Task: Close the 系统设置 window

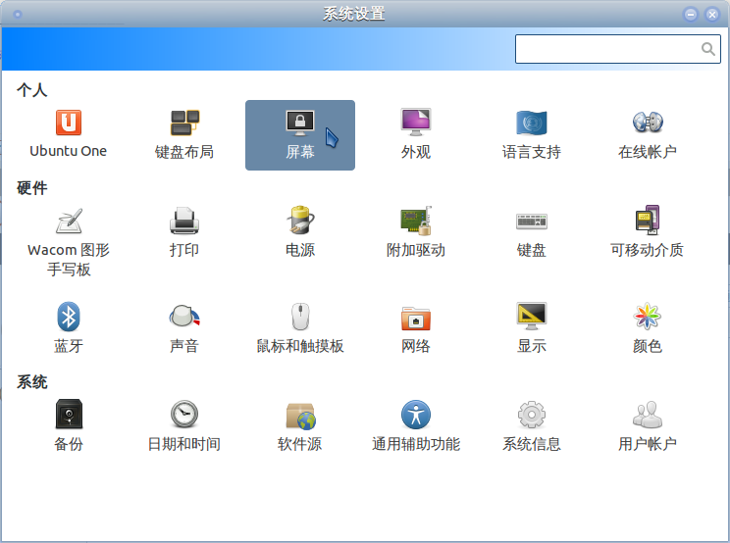Action: 711,15
